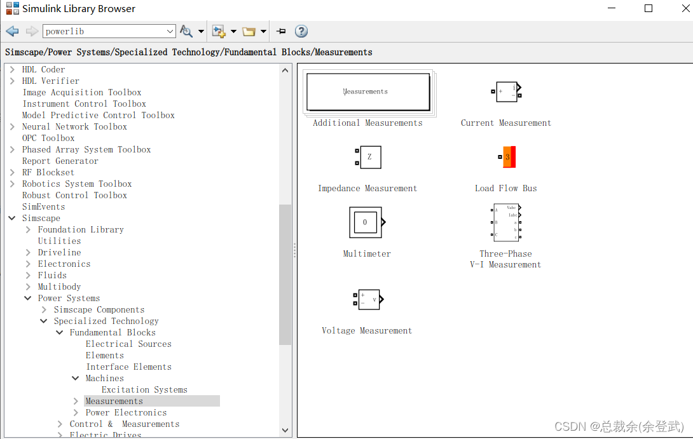Click the search block binoculars icon

(186, 31)
